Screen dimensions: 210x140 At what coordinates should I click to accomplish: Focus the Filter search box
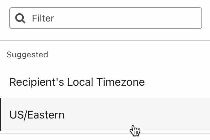tap(113, 18)
